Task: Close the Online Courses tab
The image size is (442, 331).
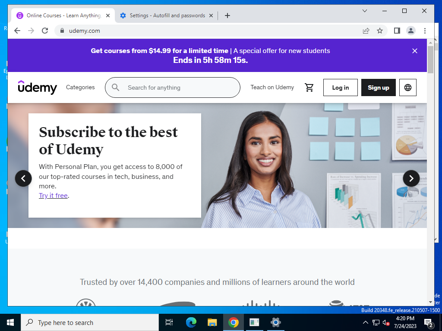Action: pos(108,16)
